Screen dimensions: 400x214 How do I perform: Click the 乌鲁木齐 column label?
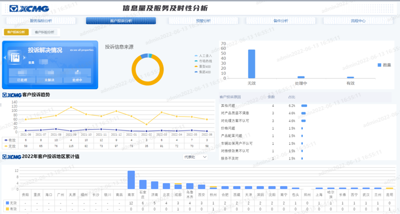click(190, 194)
